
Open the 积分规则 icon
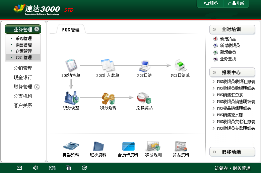[x=153, y=146]
